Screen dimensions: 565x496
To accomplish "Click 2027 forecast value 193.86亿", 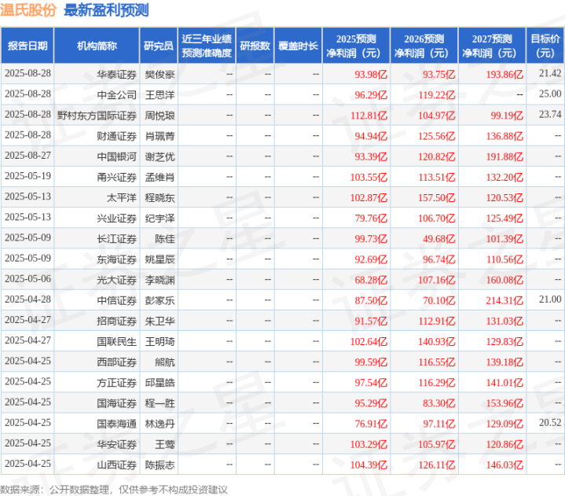I will [x=504, y=75].
